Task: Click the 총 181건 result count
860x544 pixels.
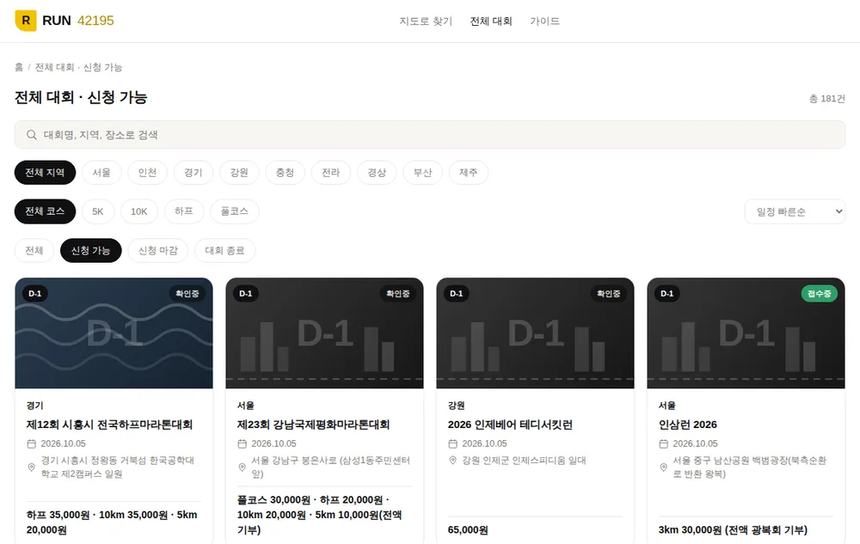Action: pos(827,99)
